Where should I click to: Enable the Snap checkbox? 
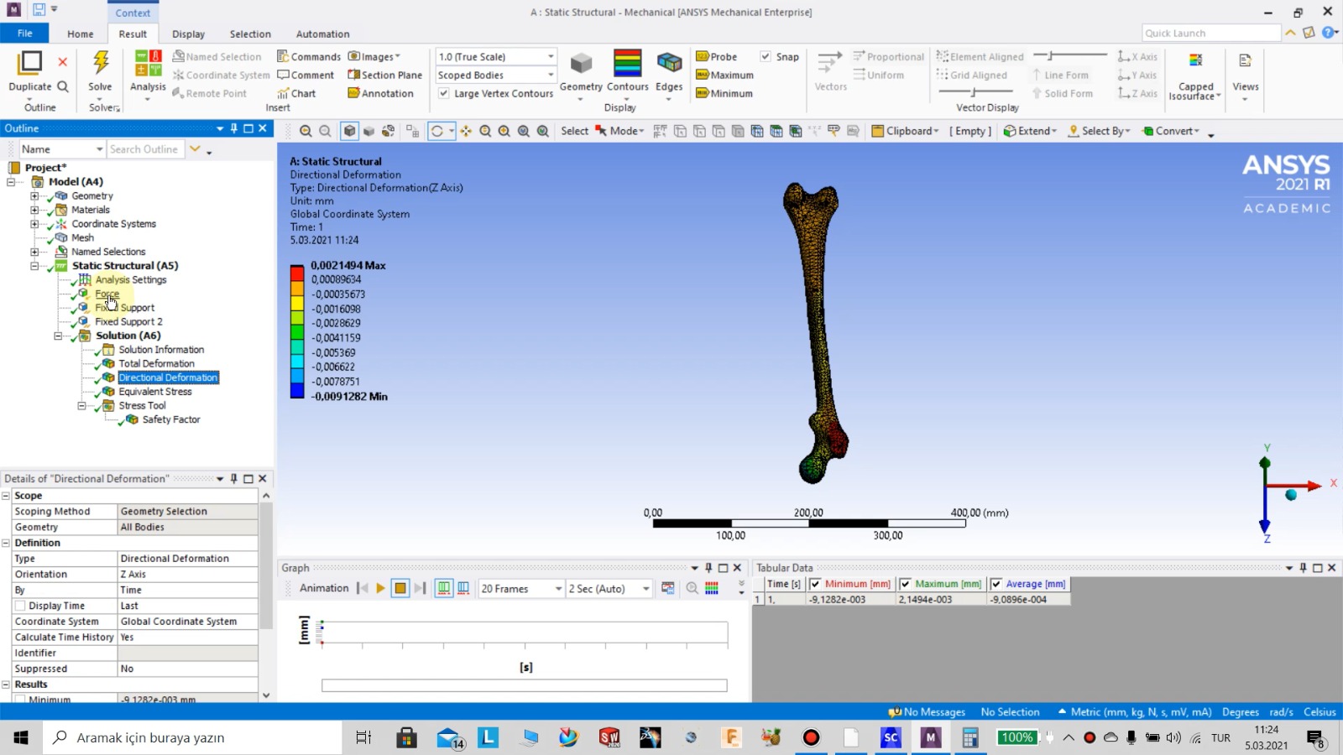[766, 56]
